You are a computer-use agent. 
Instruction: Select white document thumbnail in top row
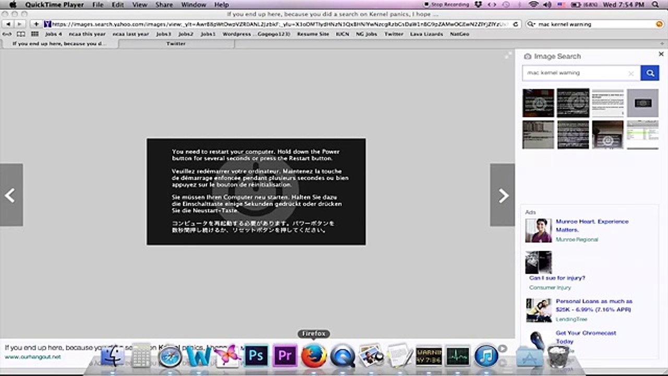607,103
